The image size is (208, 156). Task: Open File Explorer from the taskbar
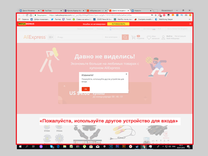[65, 147]
